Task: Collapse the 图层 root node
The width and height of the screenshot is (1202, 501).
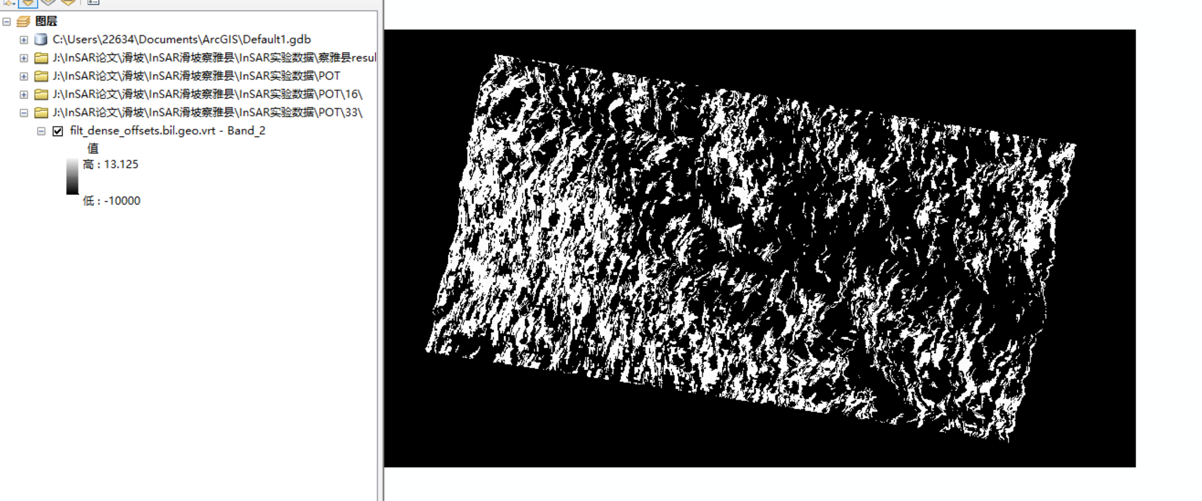Action: 6,21
